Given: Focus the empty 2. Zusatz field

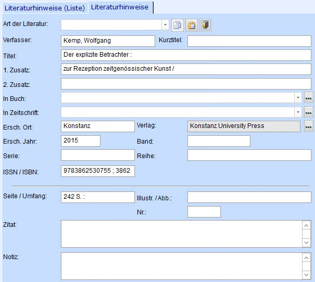Looking at the screenshot, I should [186, 84].
